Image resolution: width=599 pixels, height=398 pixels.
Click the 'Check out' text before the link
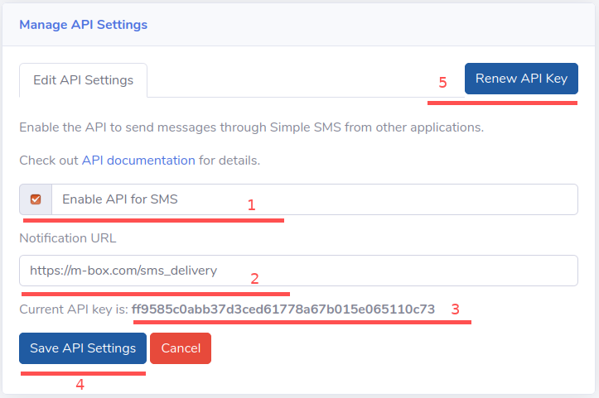[49, 161]
